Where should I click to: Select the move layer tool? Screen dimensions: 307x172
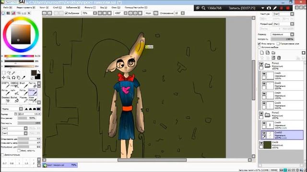click(x=3, y=77)
